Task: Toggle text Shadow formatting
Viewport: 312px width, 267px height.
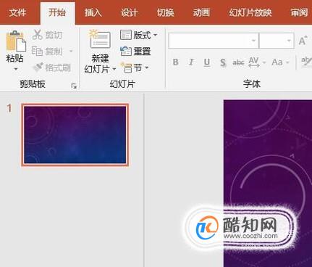Action: (x=223, y=62)
